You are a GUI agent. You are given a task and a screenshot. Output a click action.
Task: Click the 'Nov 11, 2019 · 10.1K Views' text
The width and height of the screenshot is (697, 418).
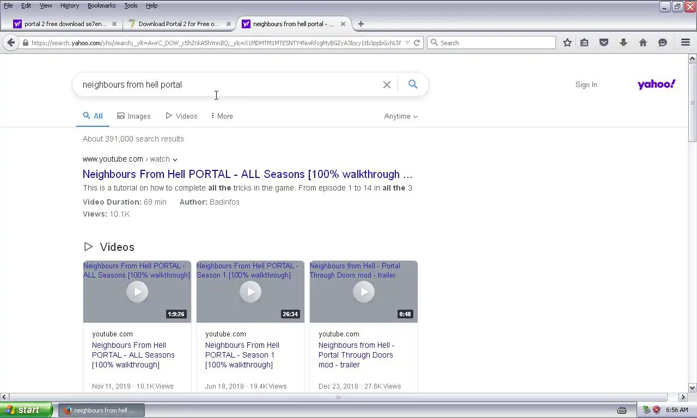[133, 386]
